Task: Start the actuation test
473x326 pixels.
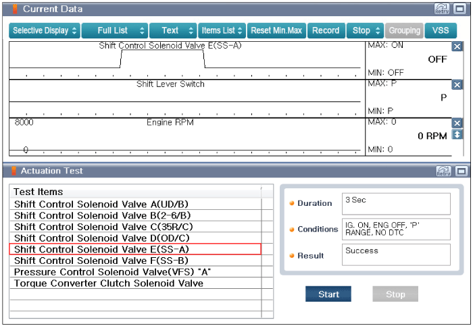Action: pyautogui.click(x=328, y=294)
